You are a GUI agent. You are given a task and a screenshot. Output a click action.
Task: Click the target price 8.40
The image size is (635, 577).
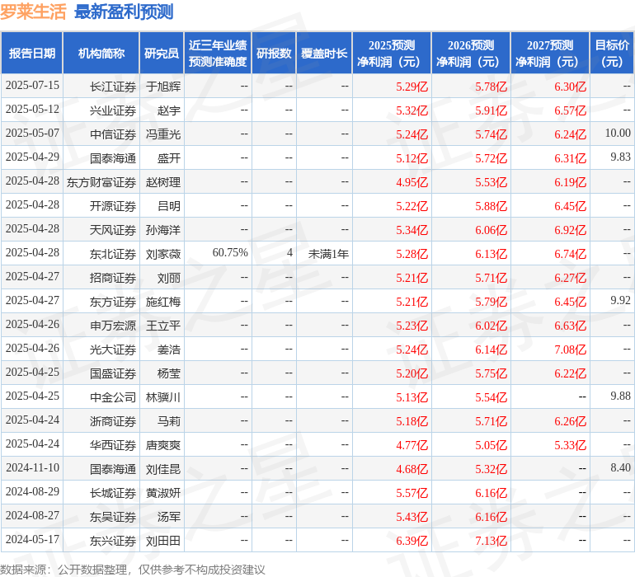point(620,467)
